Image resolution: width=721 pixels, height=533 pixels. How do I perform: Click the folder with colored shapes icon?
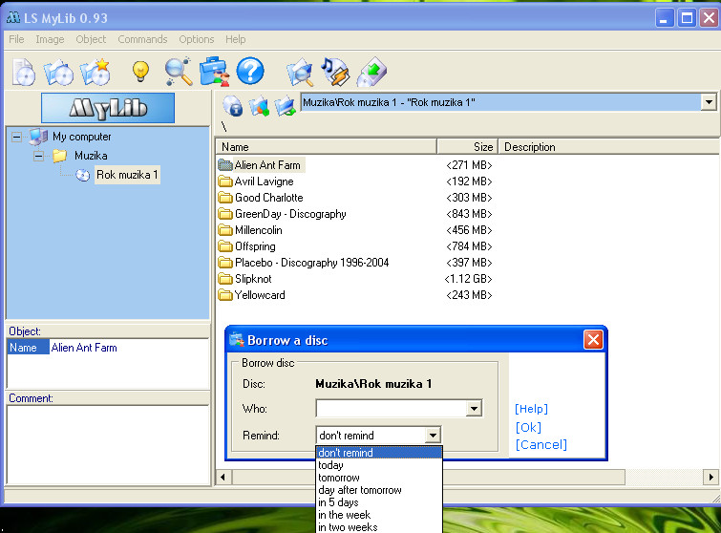tap(260, 106)
